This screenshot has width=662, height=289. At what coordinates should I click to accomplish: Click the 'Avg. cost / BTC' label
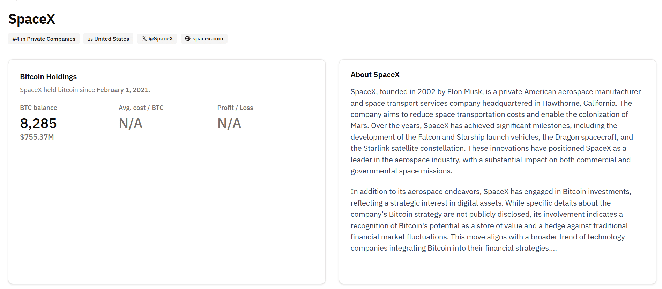[141, 108]
